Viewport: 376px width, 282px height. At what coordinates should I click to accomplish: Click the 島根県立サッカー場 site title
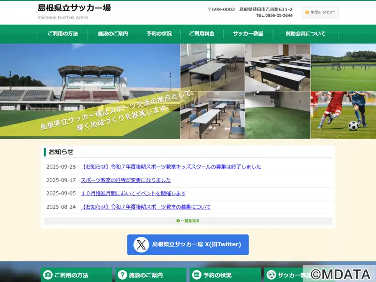pos(74,8)
